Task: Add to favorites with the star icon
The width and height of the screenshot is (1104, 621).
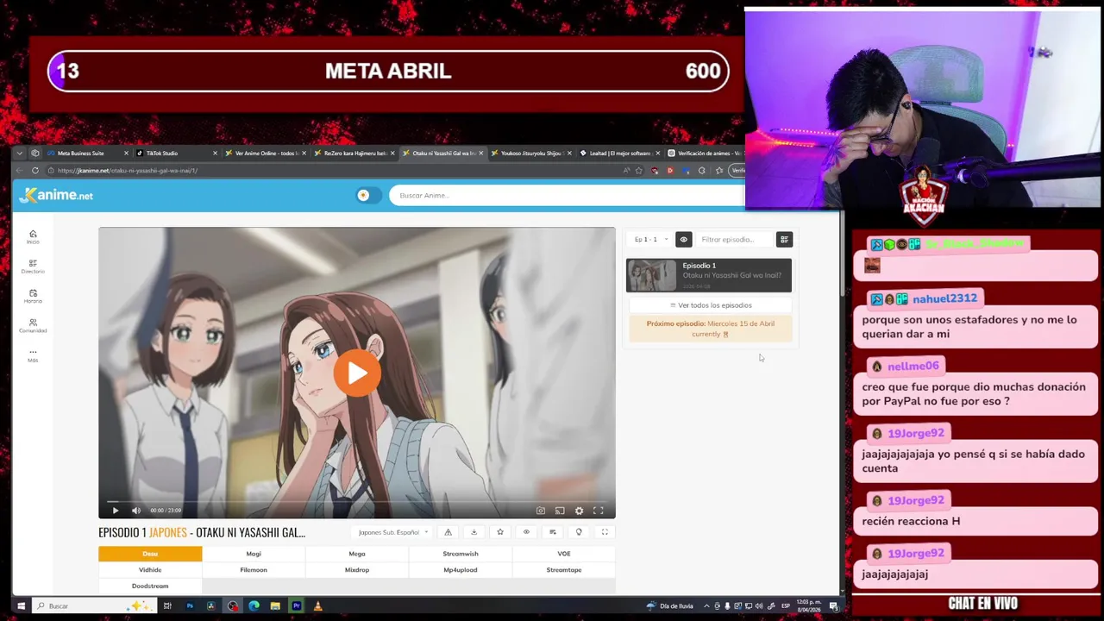Action: point(500,532)
